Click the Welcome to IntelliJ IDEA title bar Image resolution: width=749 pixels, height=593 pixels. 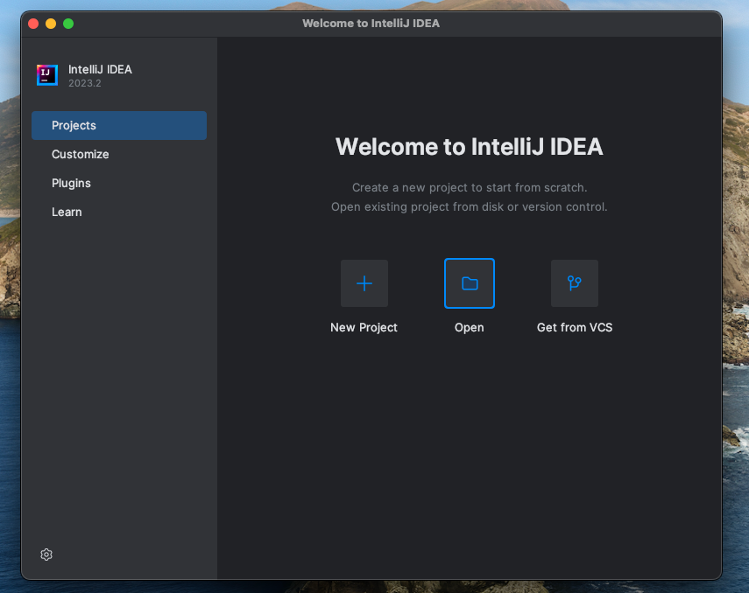click(371, 24)
